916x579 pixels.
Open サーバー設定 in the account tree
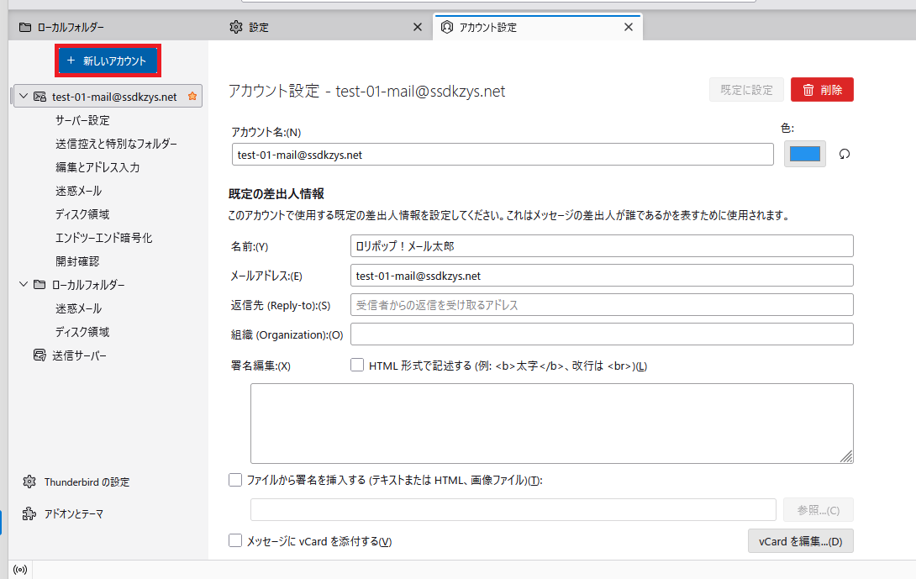pos(82,120)
